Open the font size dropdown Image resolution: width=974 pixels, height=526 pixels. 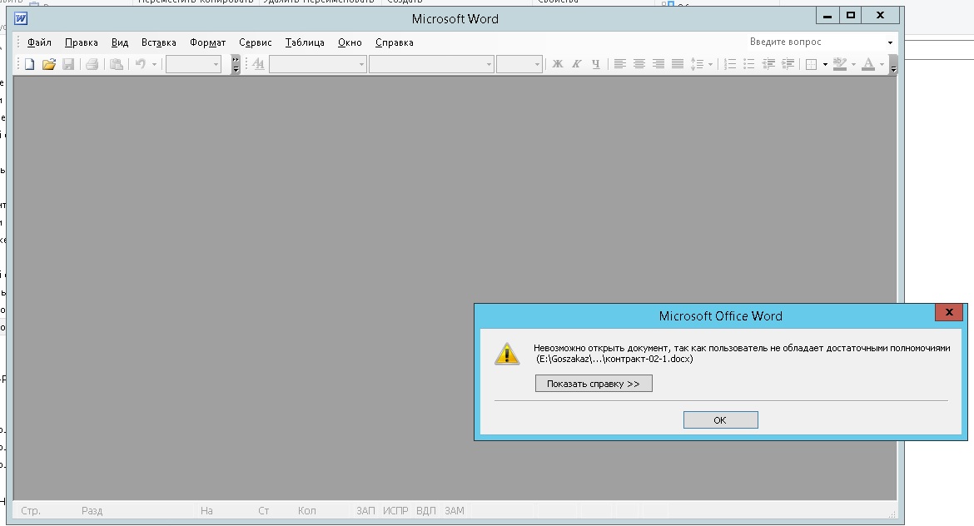click(x=537, y=64)
